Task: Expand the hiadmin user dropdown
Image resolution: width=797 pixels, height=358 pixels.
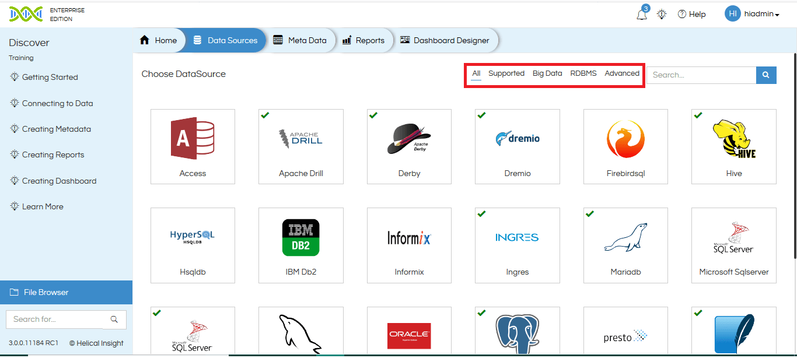Action: pyautogui.click(x=762, y=14)
